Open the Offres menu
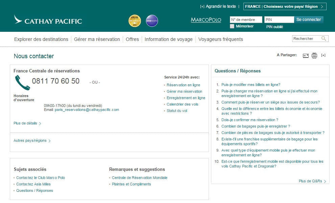Screen dimensions: 335x203 coord(132,39)
